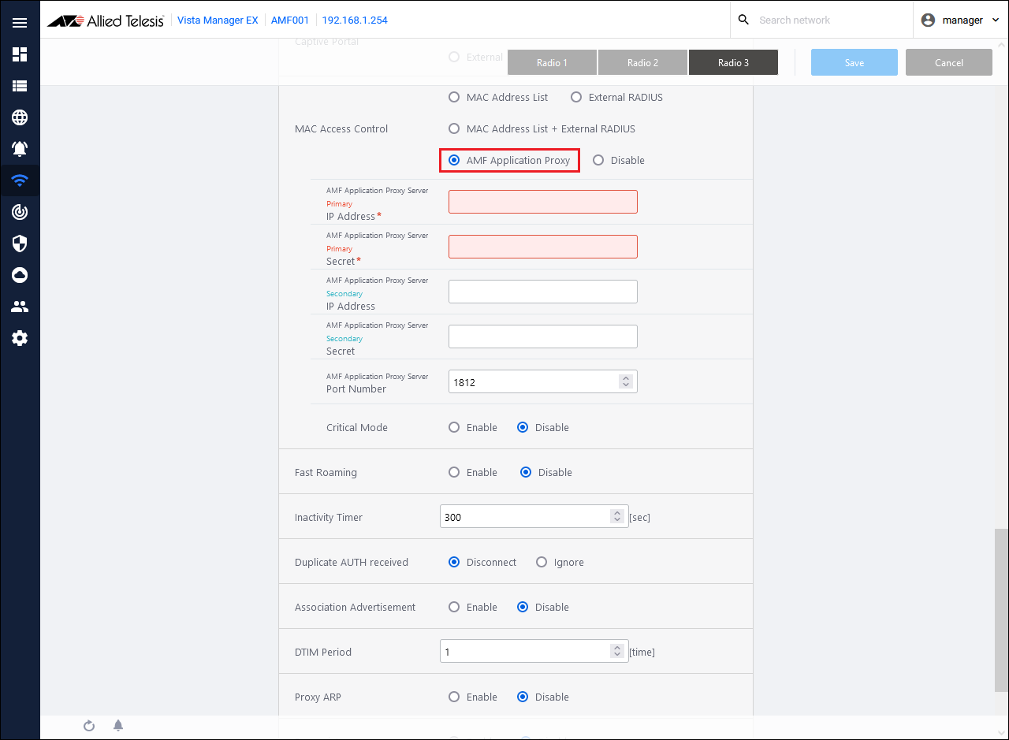Expand the manager user dropdown

click(x=961, y=20)
